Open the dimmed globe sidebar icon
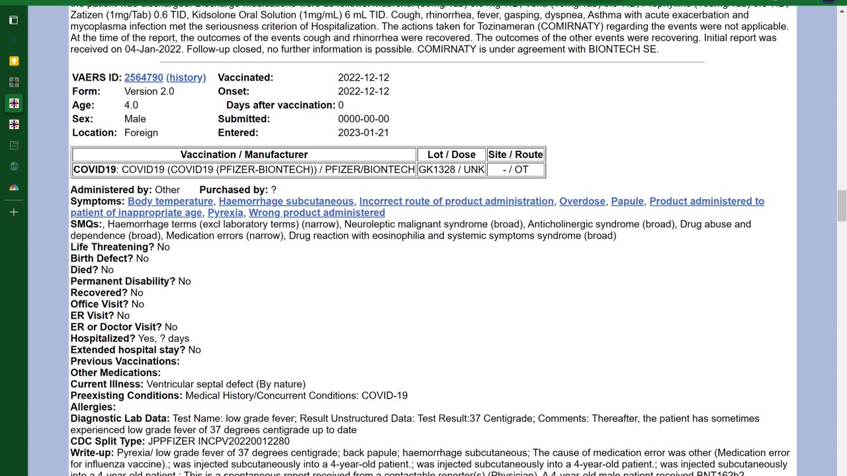This screenshot has height=476, width=847. (x=14, y=166)
